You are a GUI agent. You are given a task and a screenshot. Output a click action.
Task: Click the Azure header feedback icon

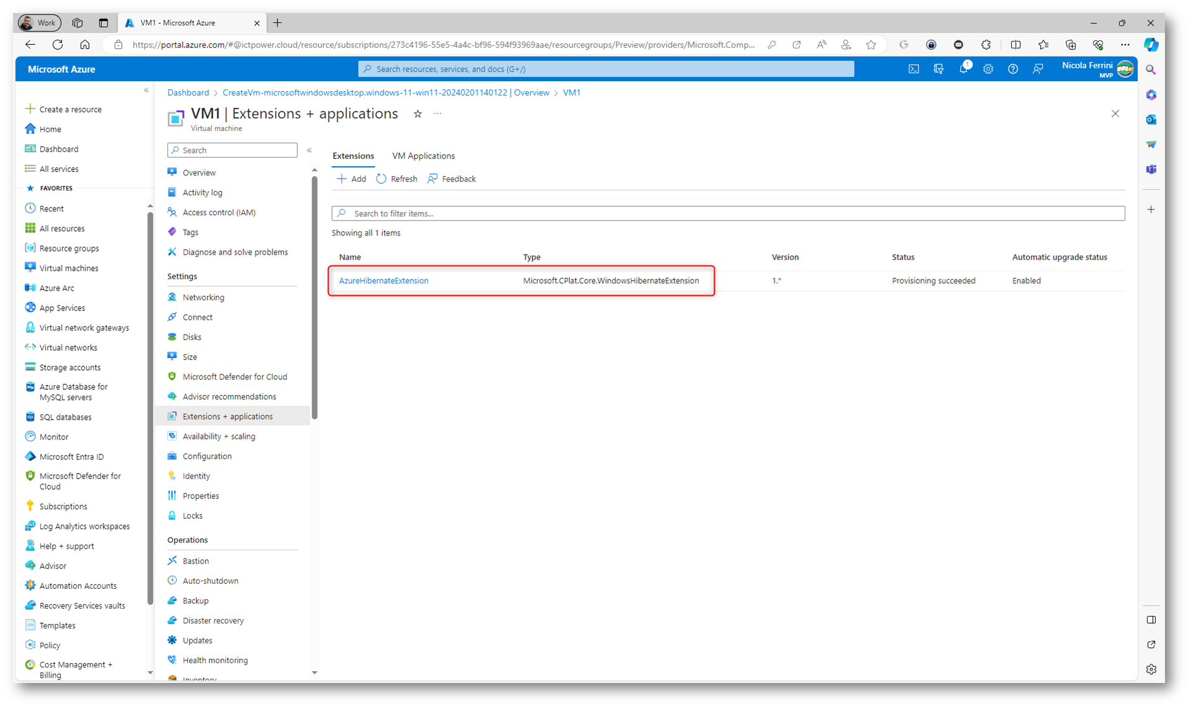tap(1038, 69)
